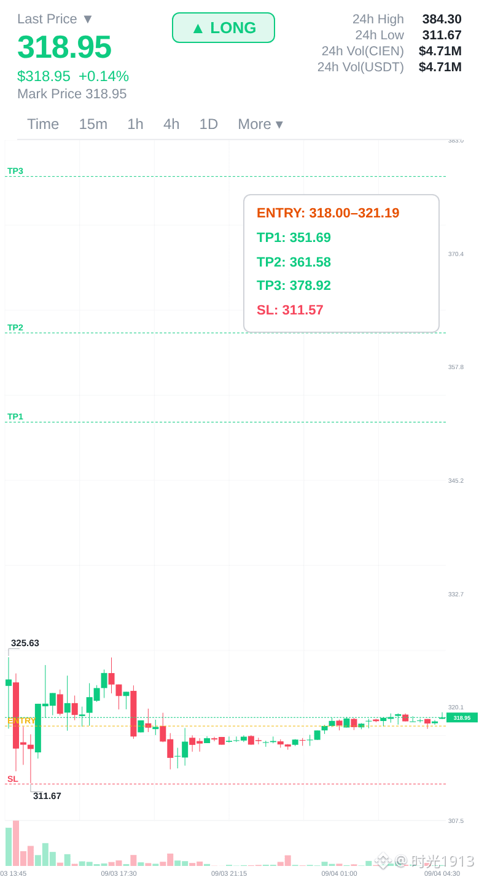Click the green 318.95 price tag
The width and height of the screenshot is (479, 877).
point(462,717)
